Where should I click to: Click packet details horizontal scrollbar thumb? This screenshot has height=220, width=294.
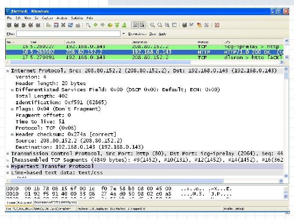coord(117,181)
